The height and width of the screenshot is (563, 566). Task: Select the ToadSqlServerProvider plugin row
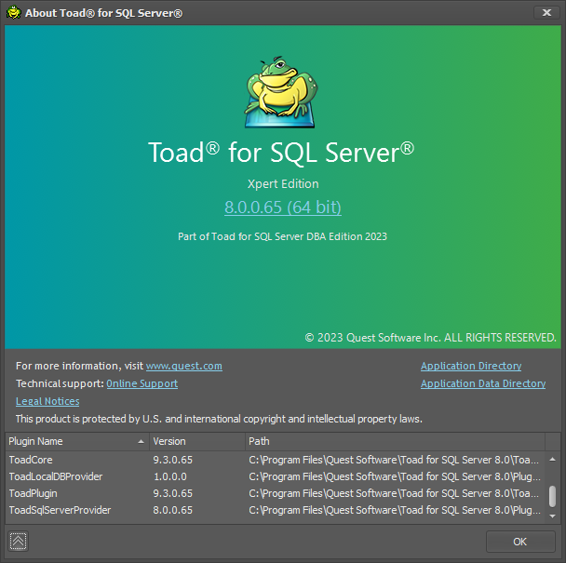[x=275, y=510]
